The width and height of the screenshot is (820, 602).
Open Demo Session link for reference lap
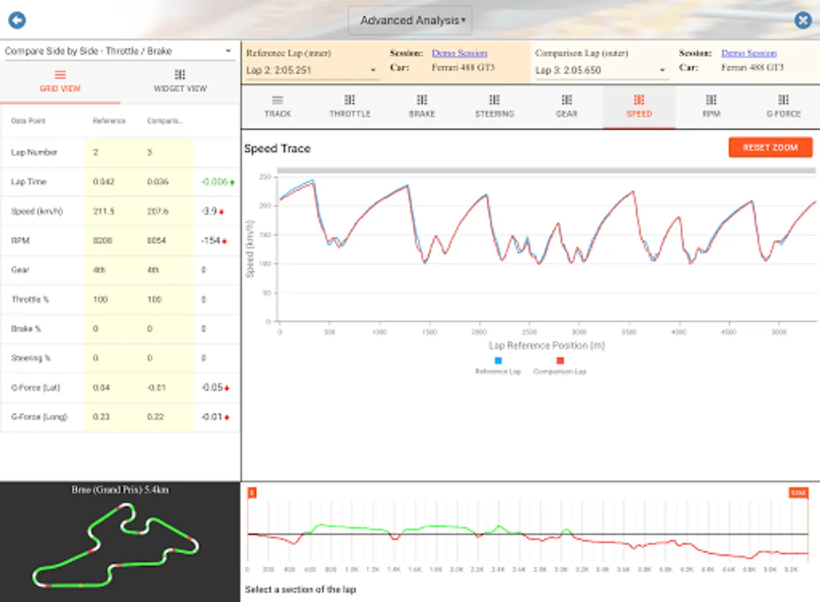459,53
